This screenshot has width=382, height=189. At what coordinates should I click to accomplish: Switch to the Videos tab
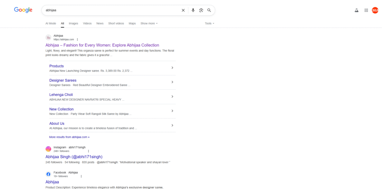pyautogui.click(x=87, y=23)
